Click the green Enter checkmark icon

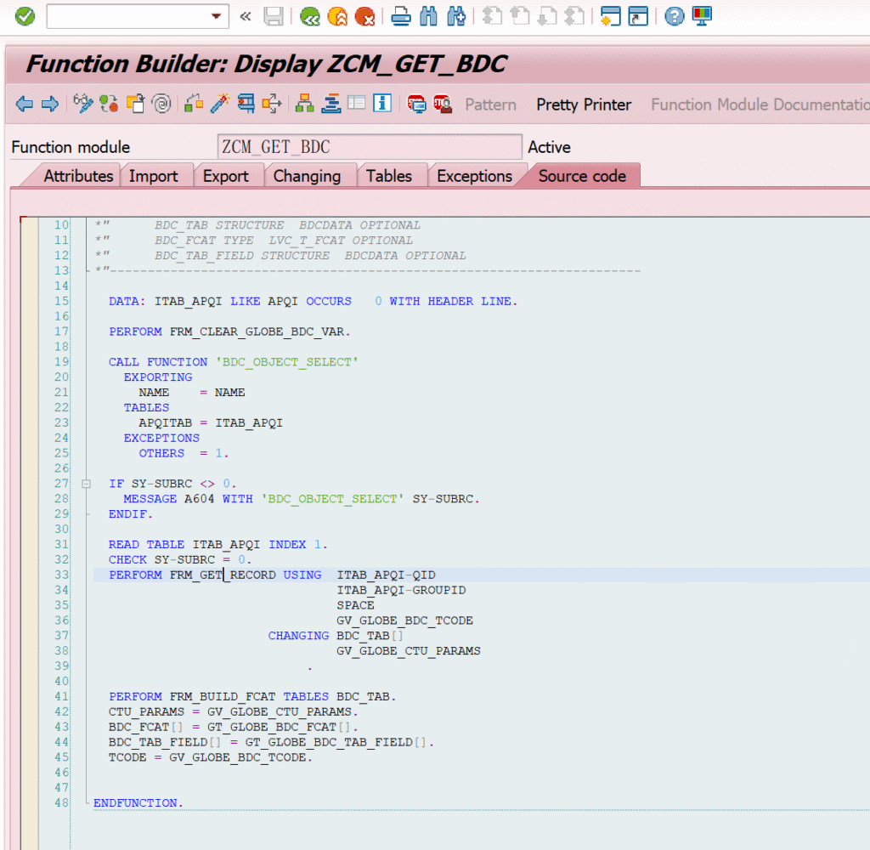[x=25, y=15]
